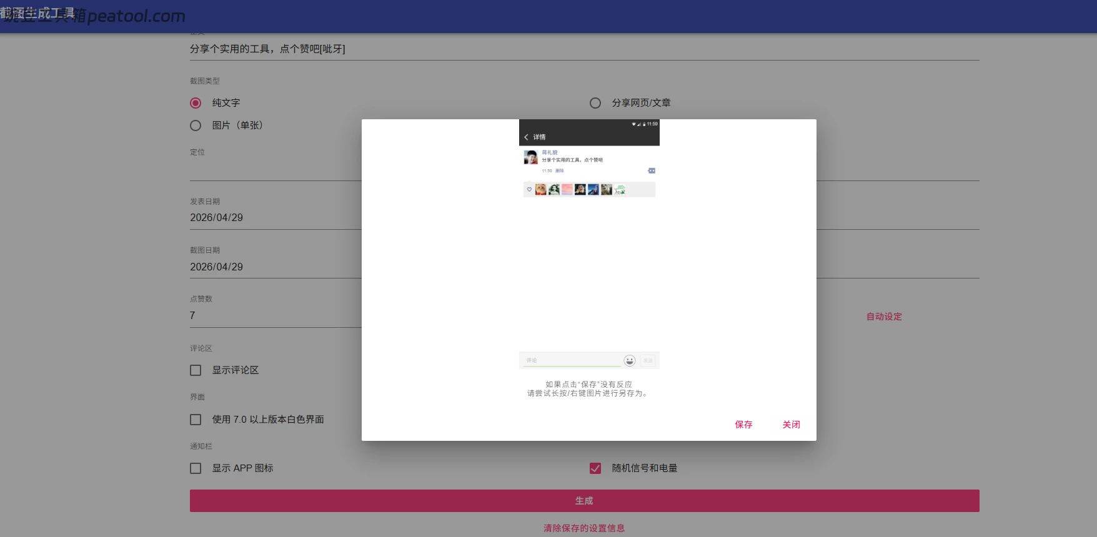
Task: Click the green sketch liker avatar
Action: (x=620, y=189)
